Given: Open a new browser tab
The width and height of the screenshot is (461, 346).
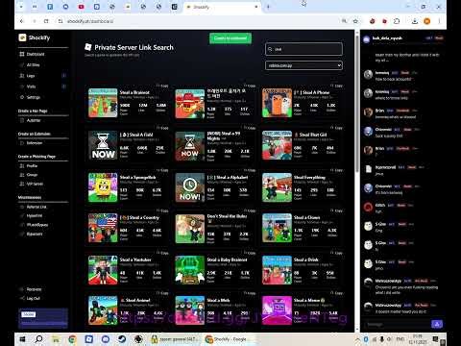Looking at the screenshot, I should (x=268, y=7).
